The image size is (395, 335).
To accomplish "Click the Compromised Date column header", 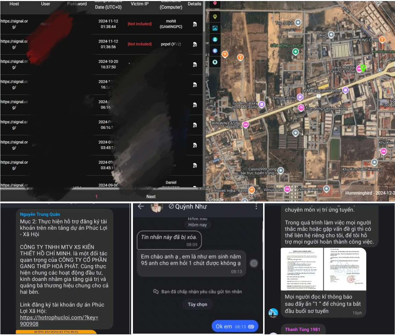I will (108, 5).
